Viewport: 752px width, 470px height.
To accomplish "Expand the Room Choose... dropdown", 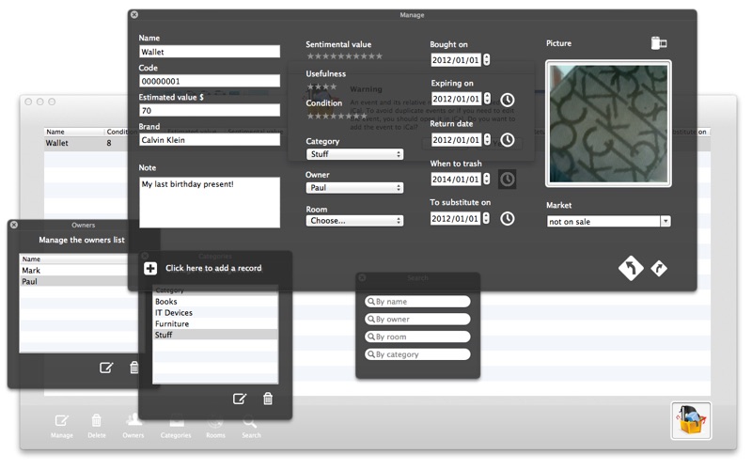I will point(354,221).
